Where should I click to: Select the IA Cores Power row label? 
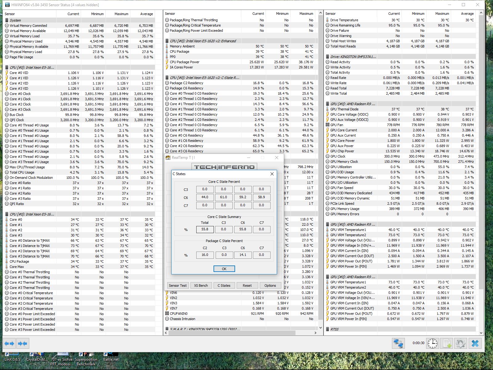[181, 67]
